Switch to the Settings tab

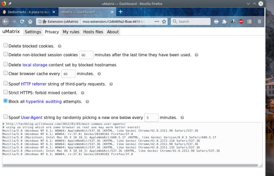[33, 32]
